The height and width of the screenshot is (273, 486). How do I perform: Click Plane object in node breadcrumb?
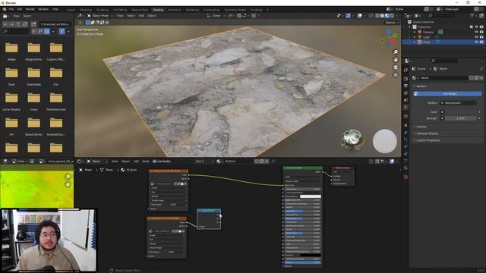point(86,170)
